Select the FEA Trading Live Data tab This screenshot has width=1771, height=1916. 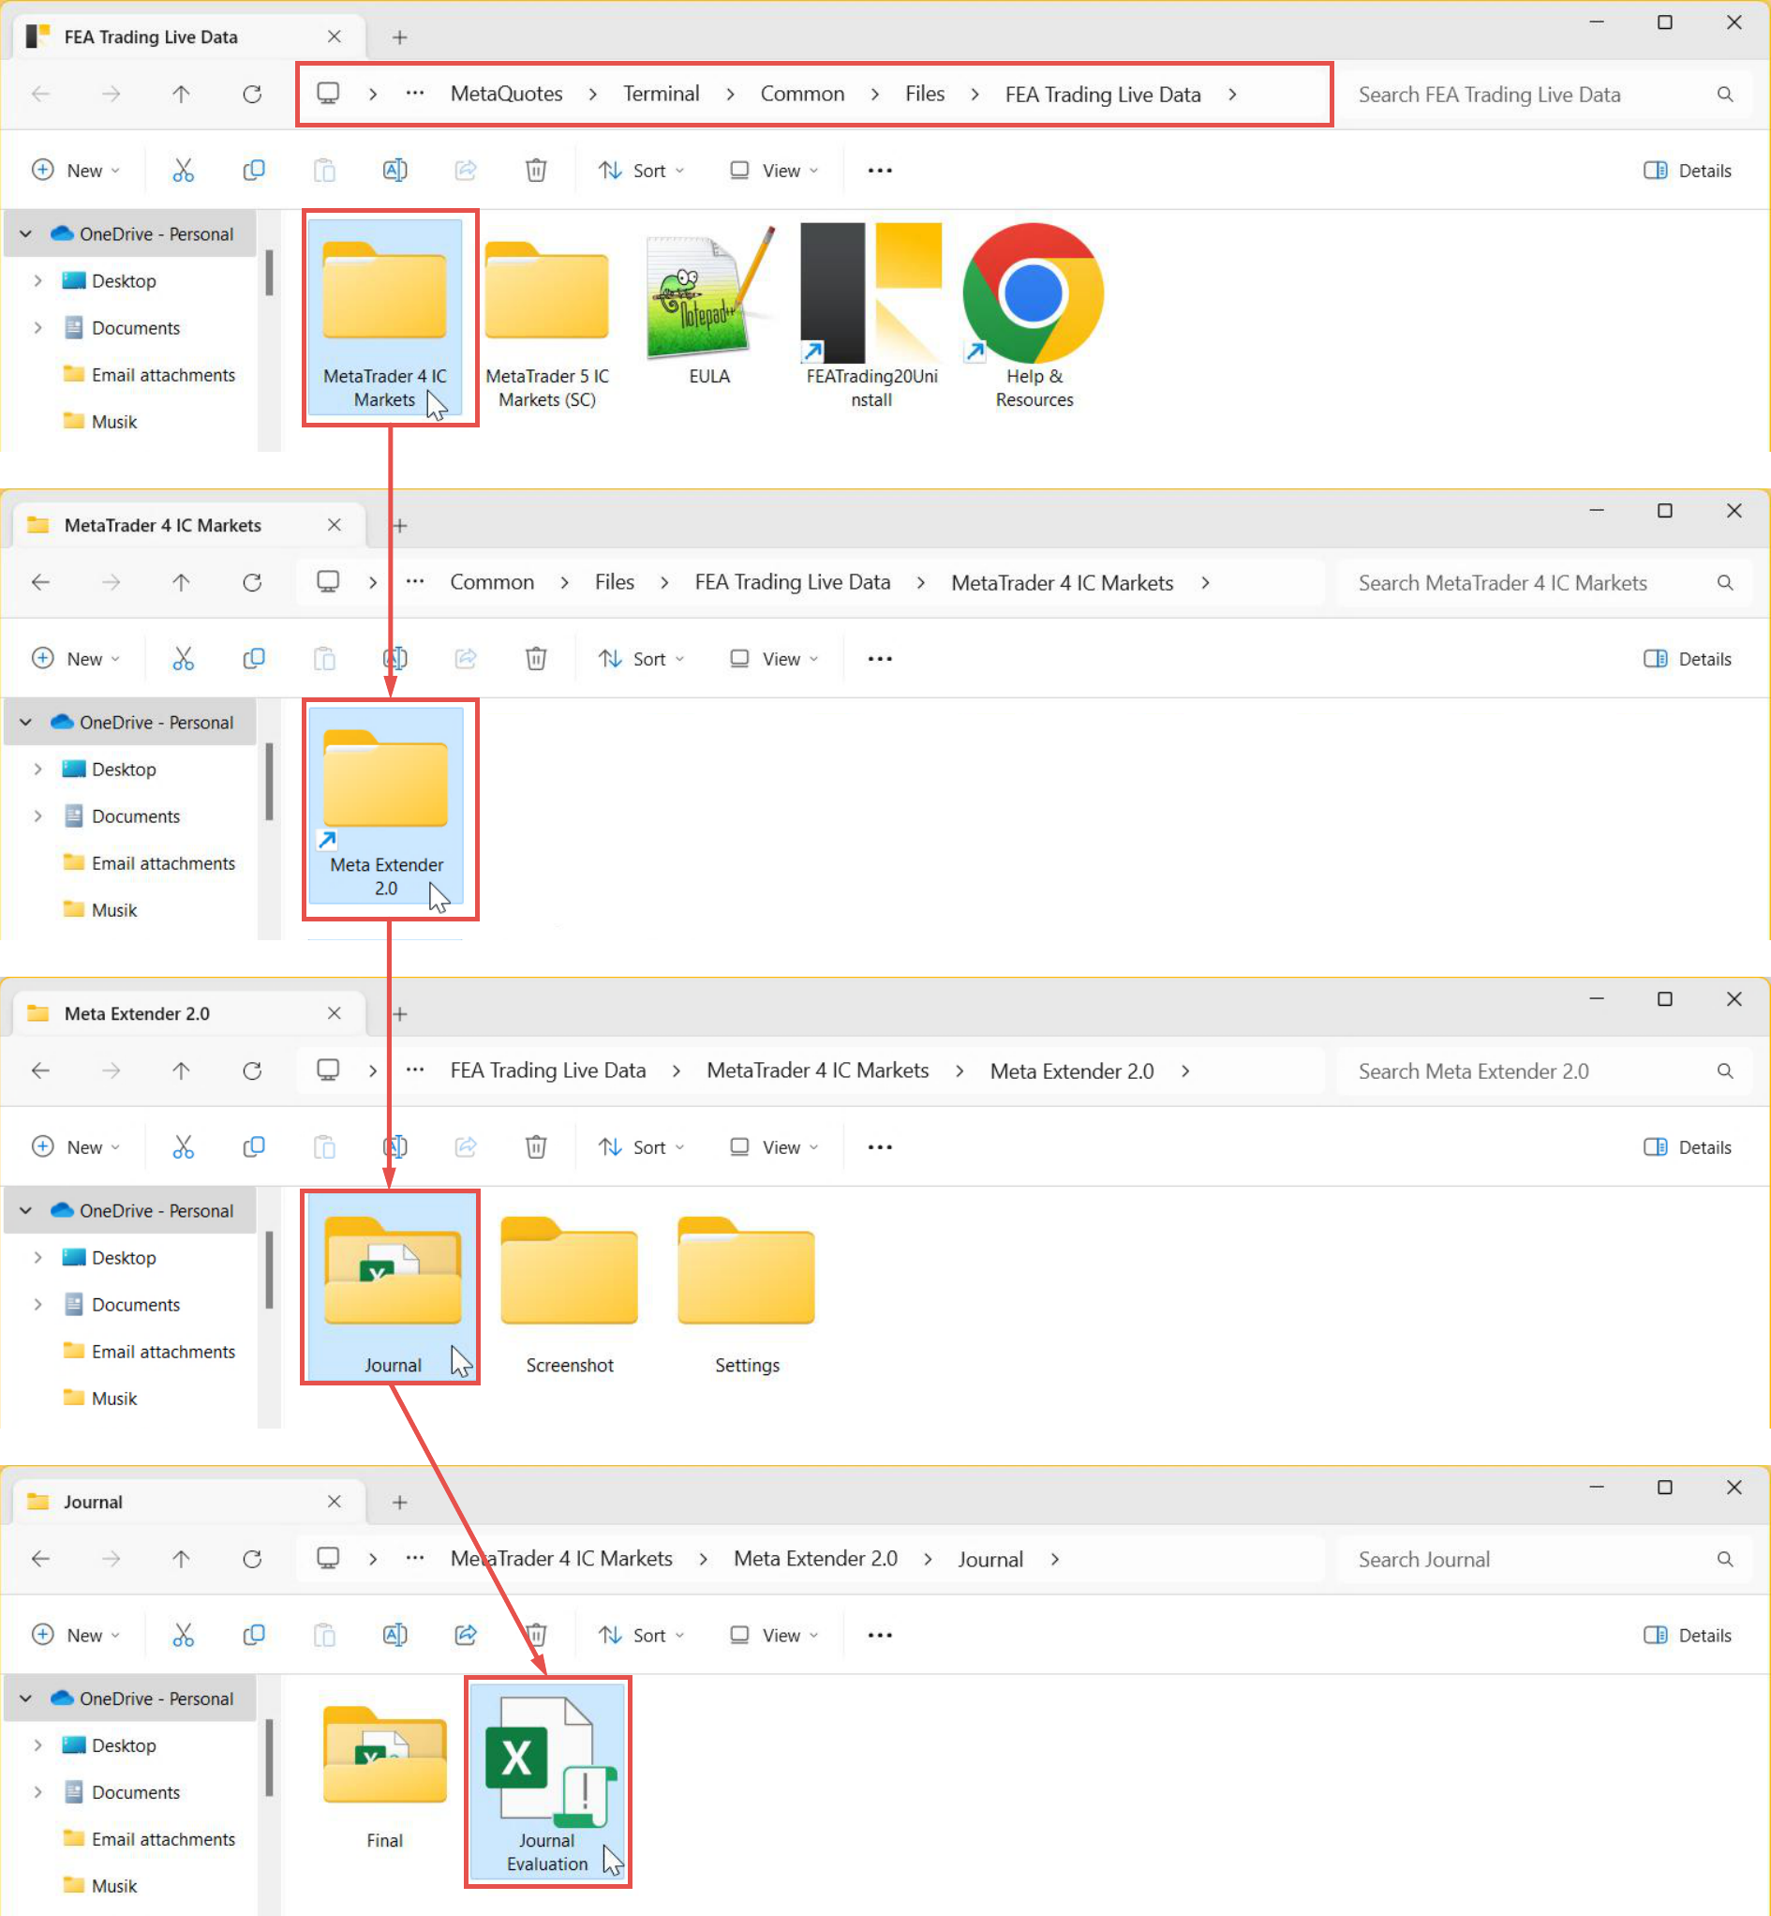(188, 37)
